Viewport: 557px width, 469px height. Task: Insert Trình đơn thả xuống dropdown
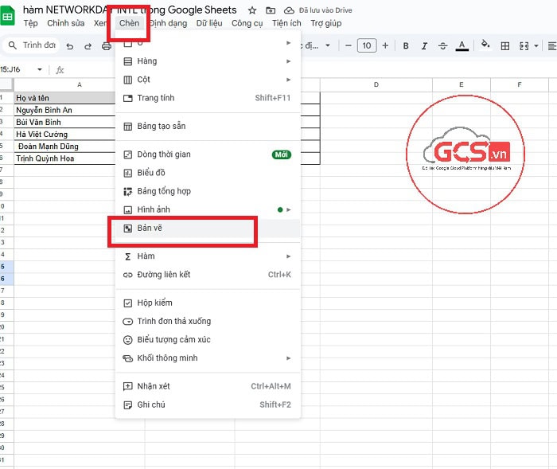click(173, 321)
